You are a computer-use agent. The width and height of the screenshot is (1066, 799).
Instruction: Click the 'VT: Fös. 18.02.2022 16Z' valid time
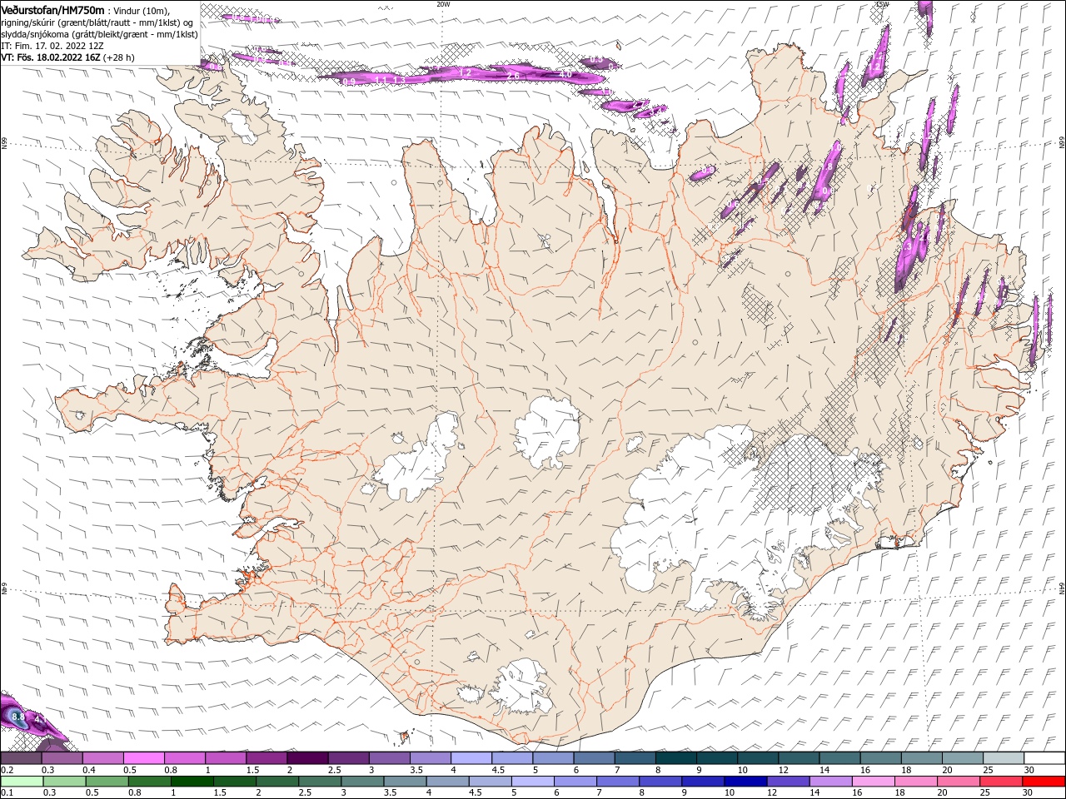click(51, 58)
